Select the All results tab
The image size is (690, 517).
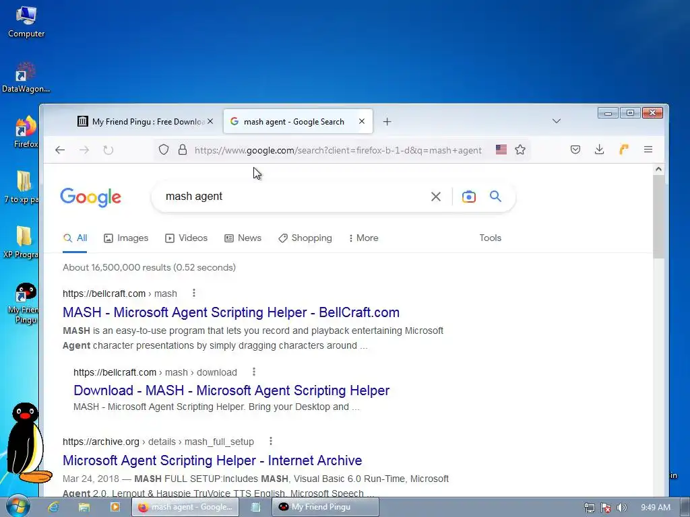(75, 238)
